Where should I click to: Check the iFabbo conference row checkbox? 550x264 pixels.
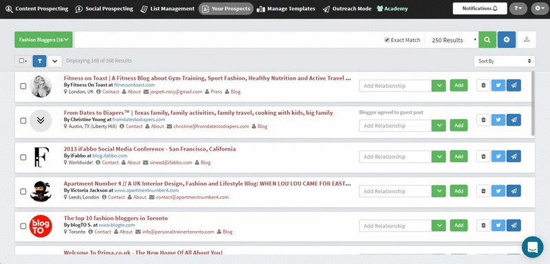pyautogui.click(x=23, y=157)
